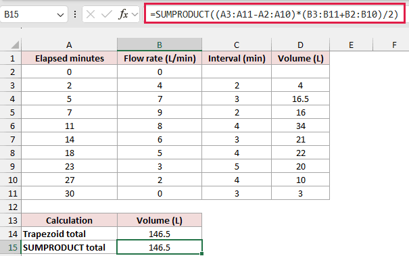The height and width of the screenshot is (256, 409).
Task: Select row 15 header
Action: pyautogui.click(x=10, y=247)
